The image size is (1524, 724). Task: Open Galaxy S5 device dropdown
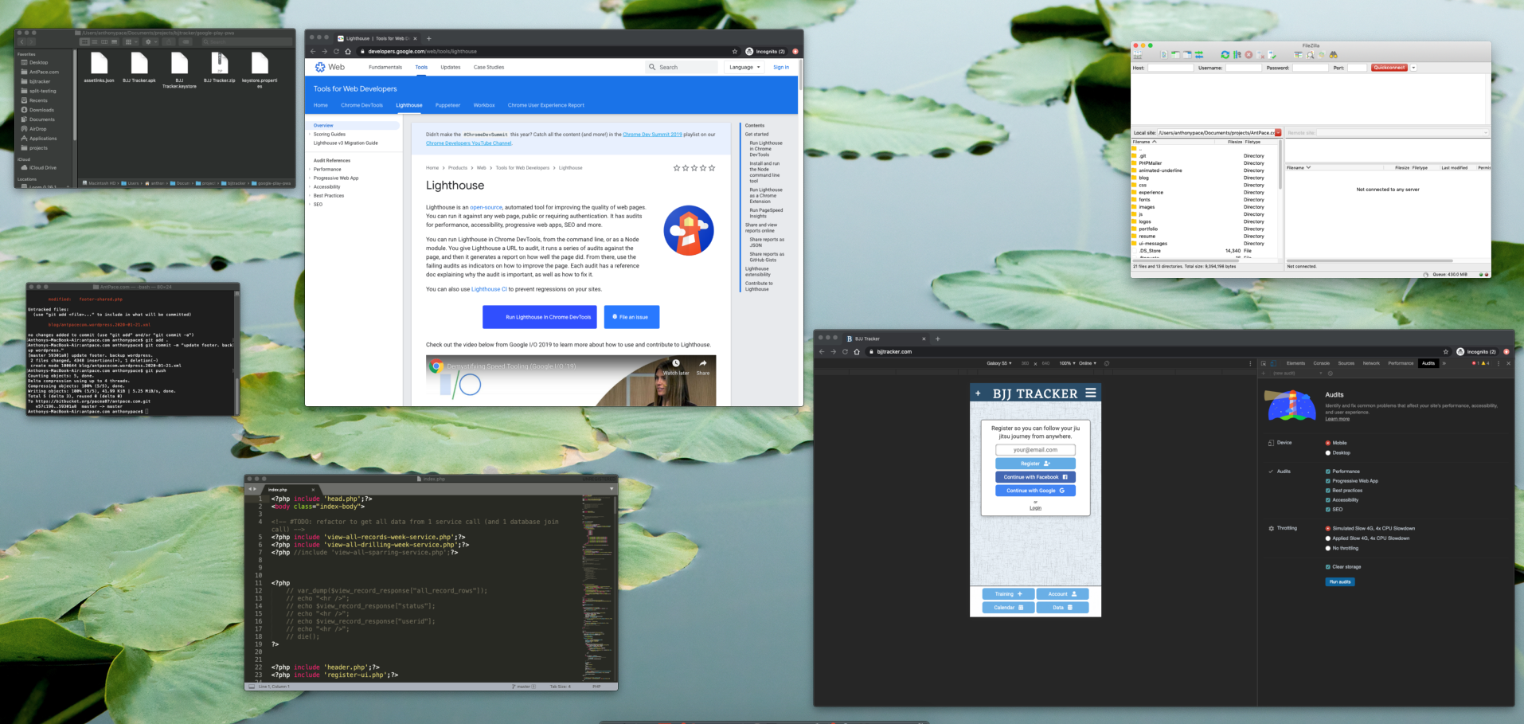point(999,363)
